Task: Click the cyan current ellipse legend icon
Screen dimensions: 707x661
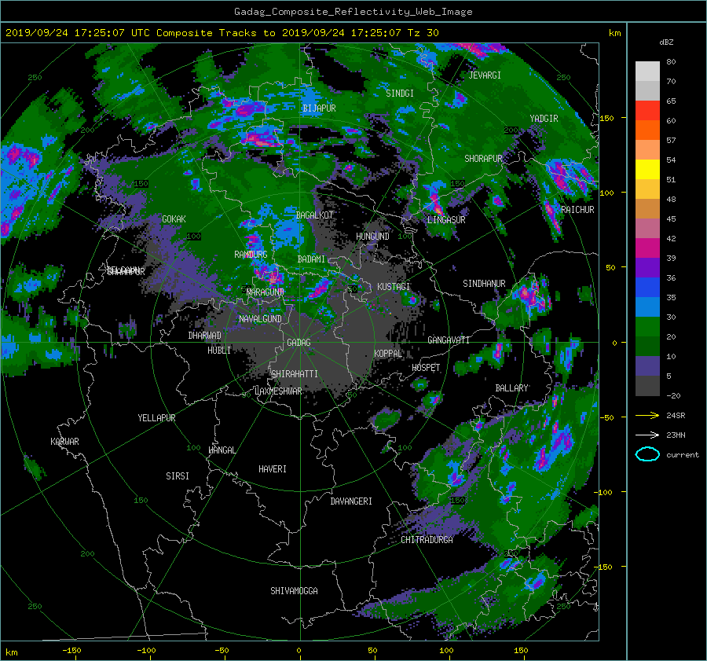Action: [x=647, y=454]
